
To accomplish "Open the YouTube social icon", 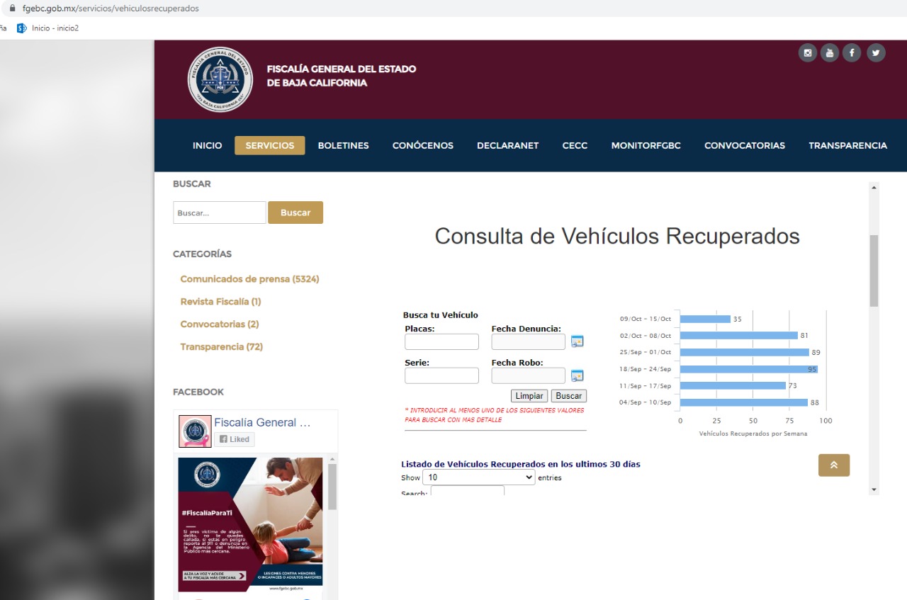I will [x=830, y=52].
